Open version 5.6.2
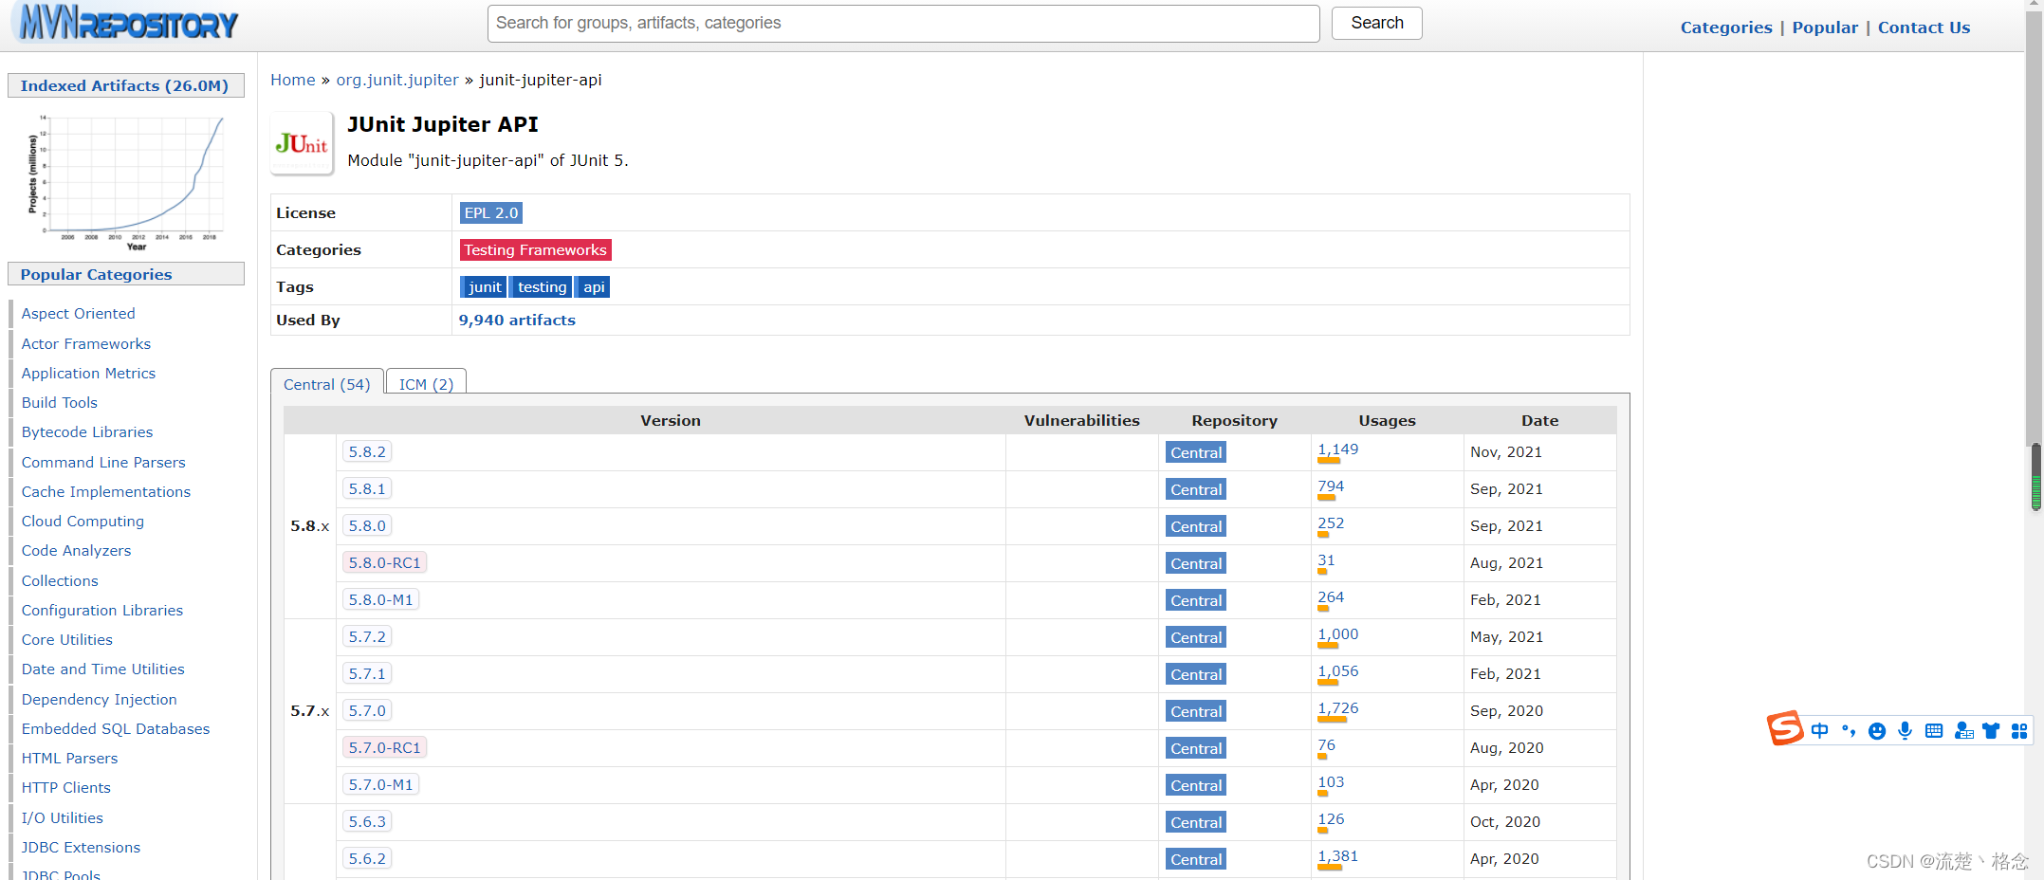Screen dimensions: 2044x880 click(367, 858)
